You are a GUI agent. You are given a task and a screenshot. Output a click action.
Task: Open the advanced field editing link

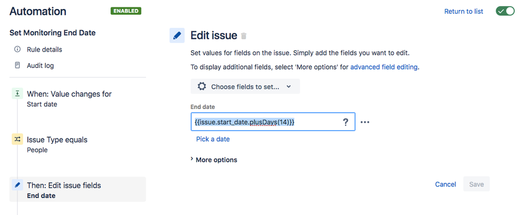(x=384, y=67)
